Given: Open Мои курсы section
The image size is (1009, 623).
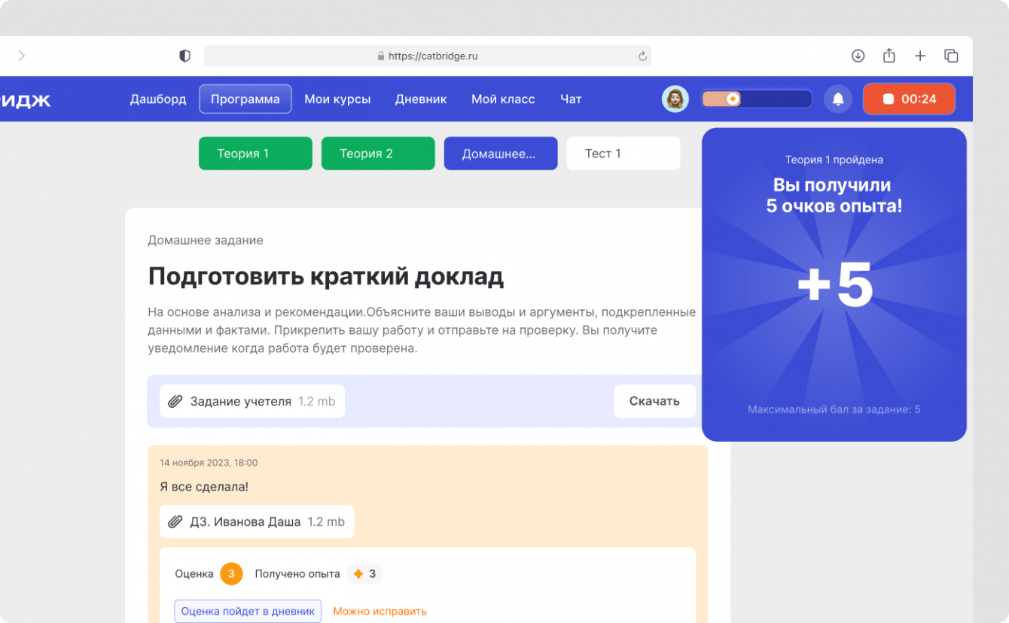Looking at the screenshot, I should click(x=337, y=99).
